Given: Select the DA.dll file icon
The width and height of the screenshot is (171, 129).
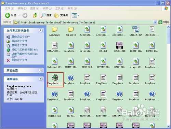Looking at the screenshot, I should coord(103,45).
